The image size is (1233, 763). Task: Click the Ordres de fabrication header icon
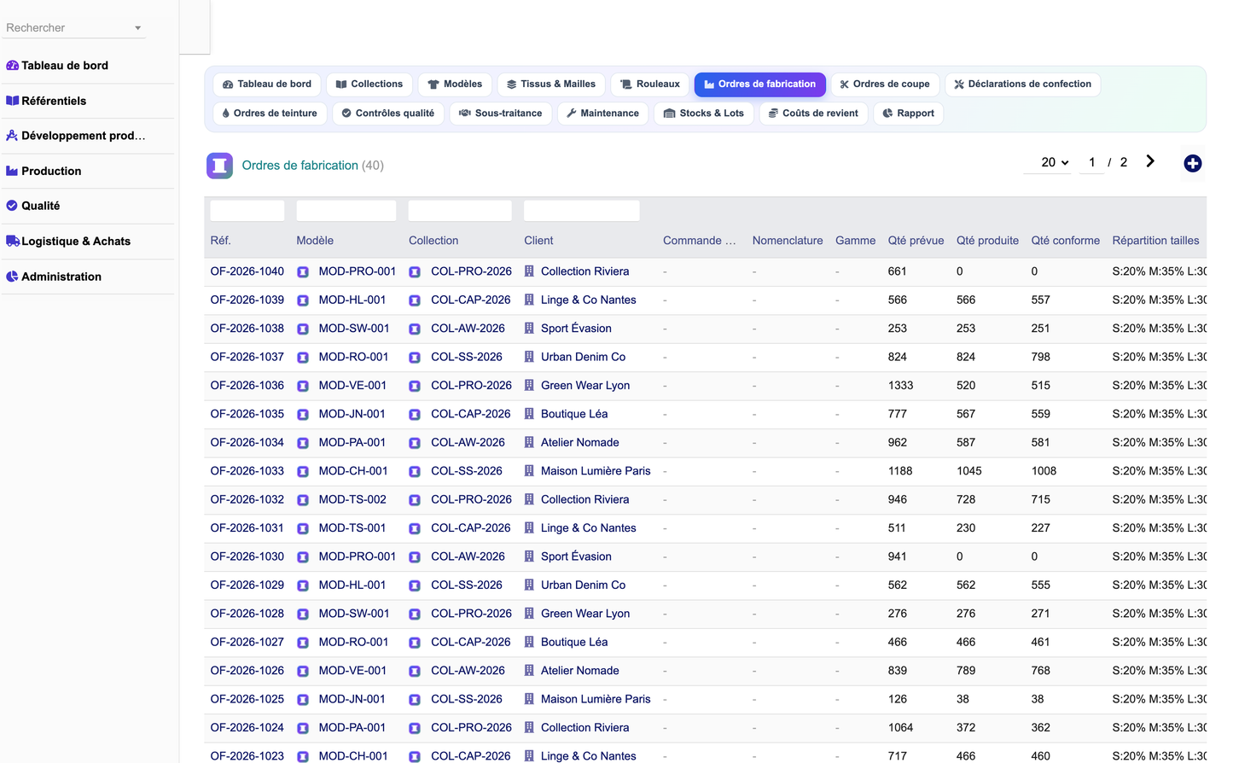219,166
